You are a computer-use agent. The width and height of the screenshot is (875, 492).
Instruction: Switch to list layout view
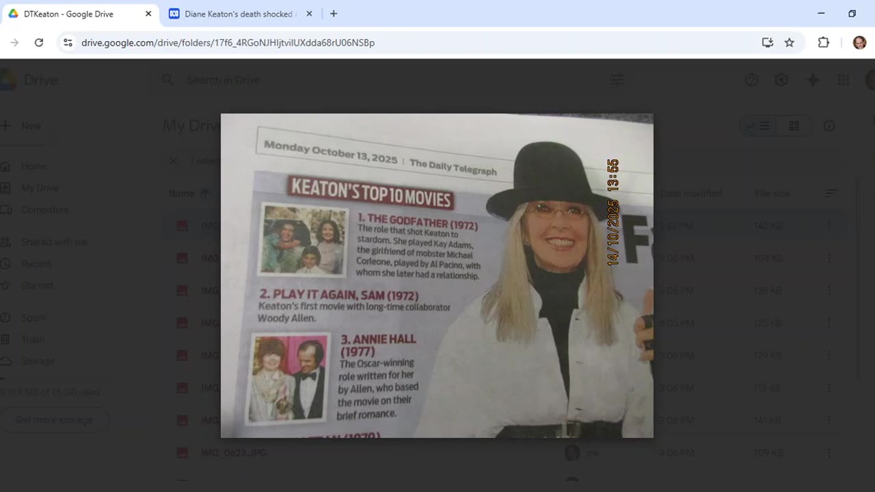pos(758,126)
